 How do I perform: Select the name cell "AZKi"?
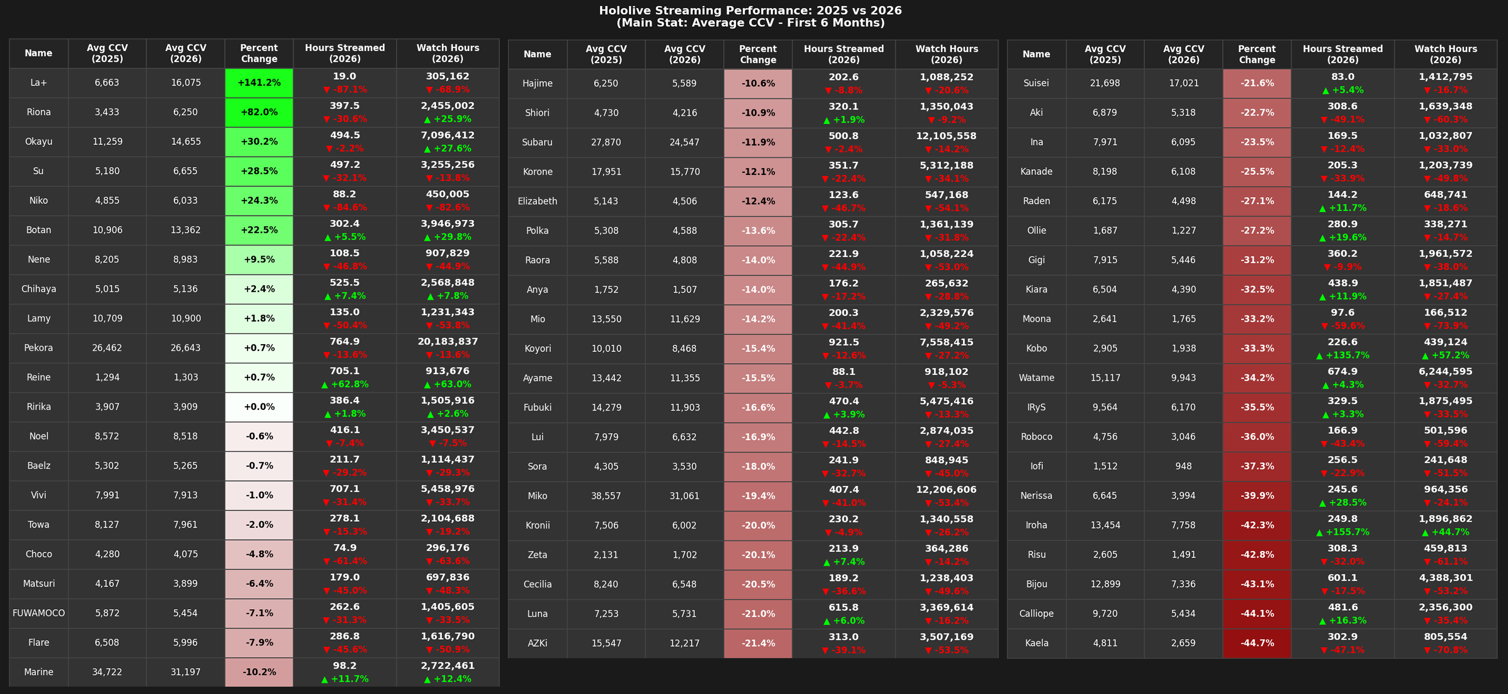pyautogui.click(x=537, y=643)
